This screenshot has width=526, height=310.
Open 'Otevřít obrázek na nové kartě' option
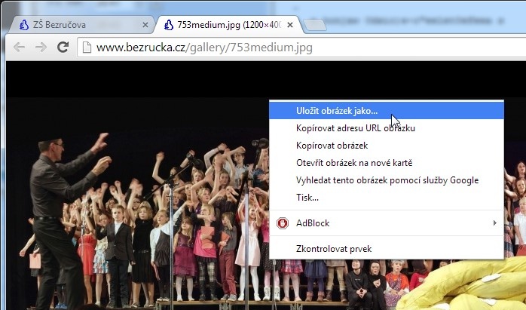(x=387, y=163)
